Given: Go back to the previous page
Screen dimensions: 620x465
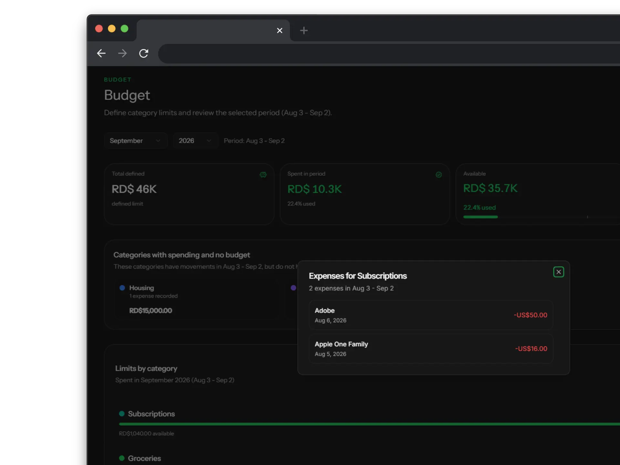Looking at the screenshot, I should [x=101, y=53].
